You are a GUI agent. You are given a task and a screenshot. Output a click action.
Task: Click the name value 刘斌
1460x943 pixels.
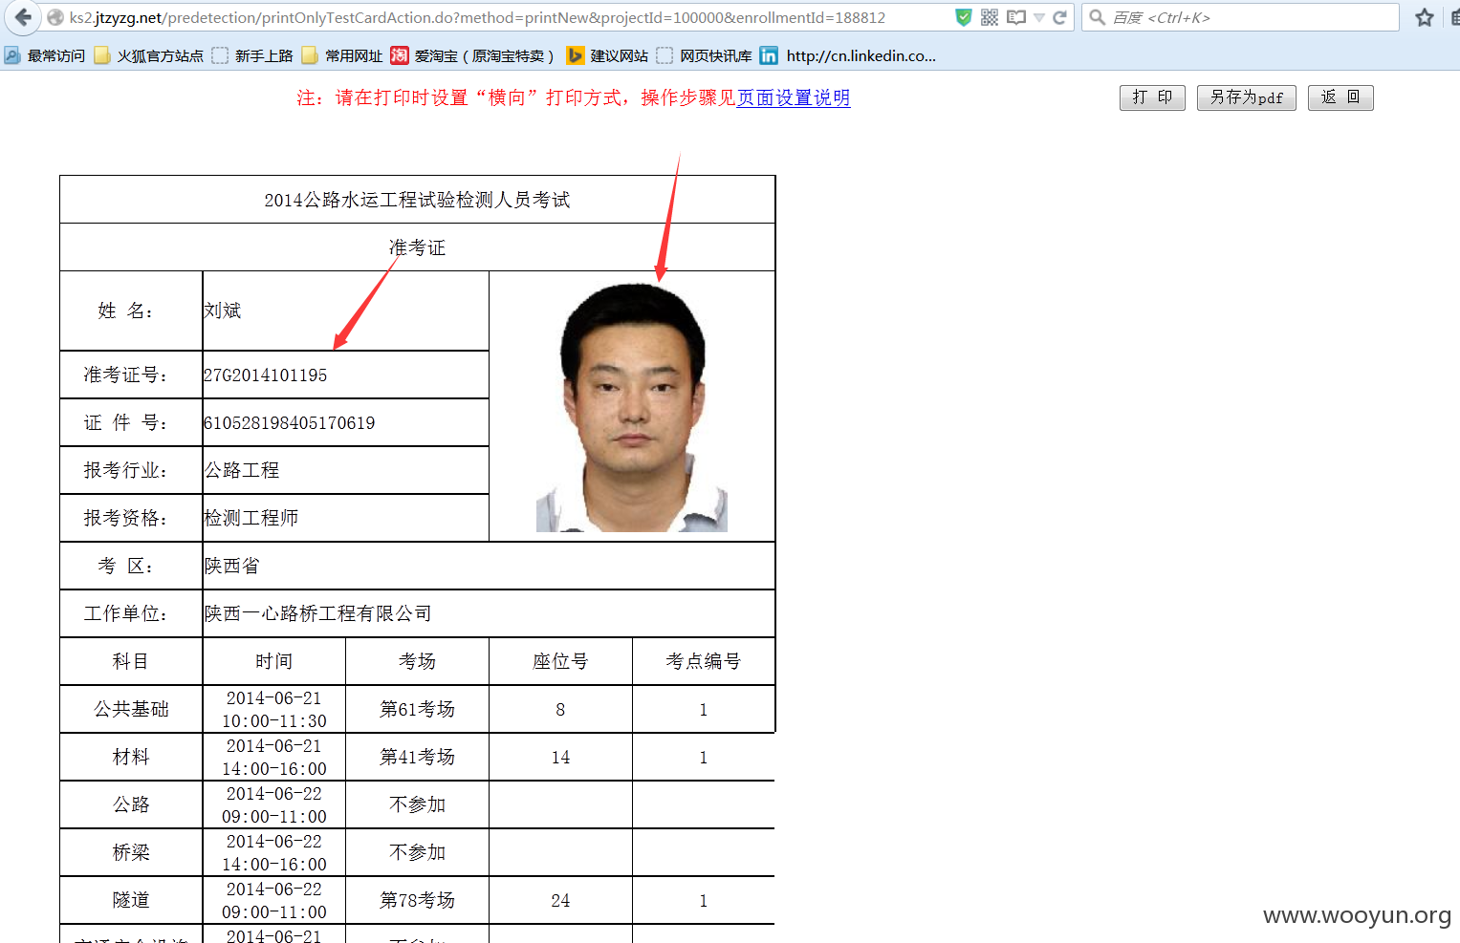223,311
